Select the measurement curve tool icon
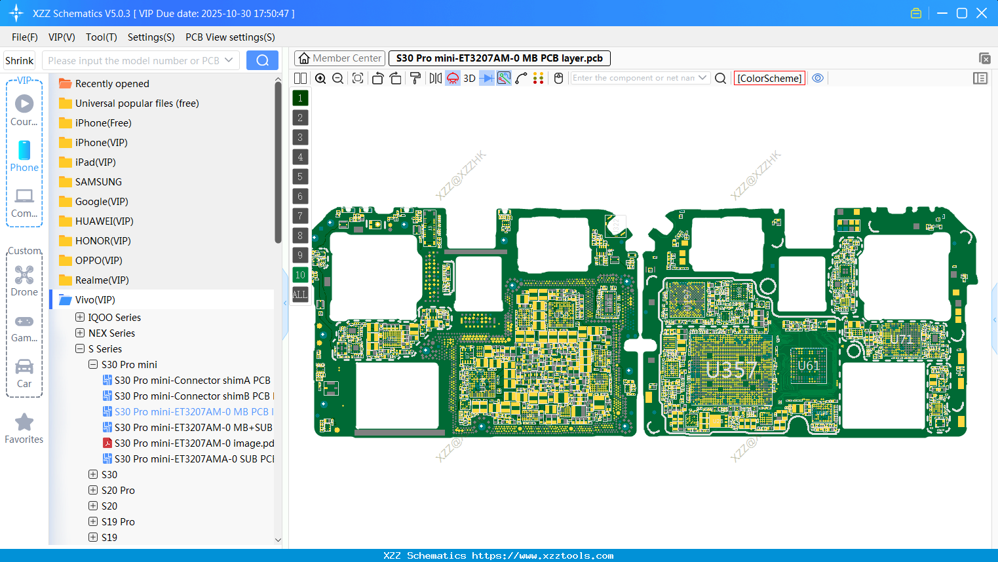998x562 pixels. (520, 78)
